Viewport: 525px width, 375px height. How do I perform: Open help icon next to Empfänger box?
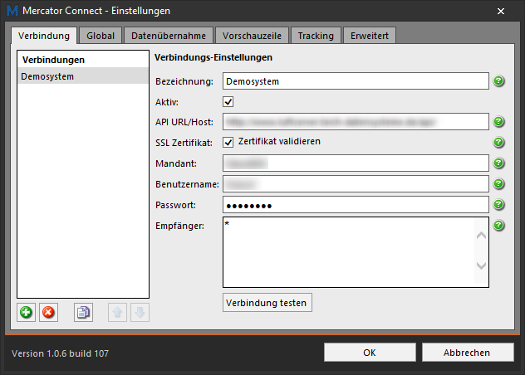click(499, 225)
